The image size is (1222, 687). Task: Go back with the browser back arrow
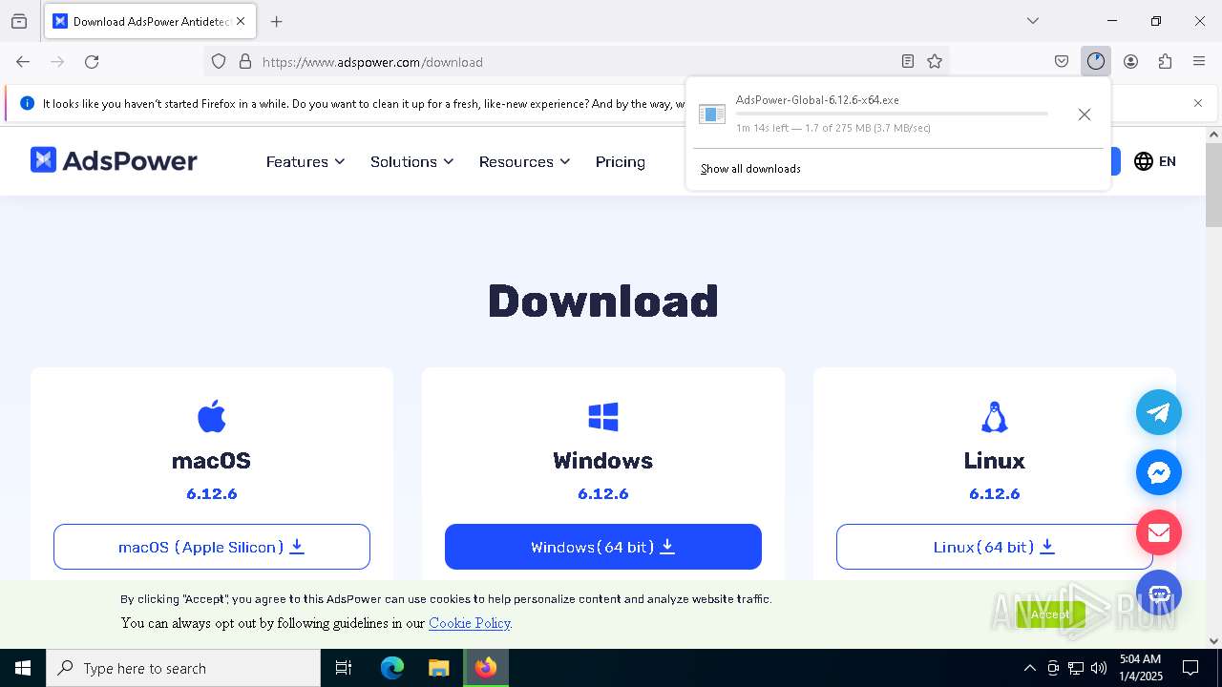[23, 61]
